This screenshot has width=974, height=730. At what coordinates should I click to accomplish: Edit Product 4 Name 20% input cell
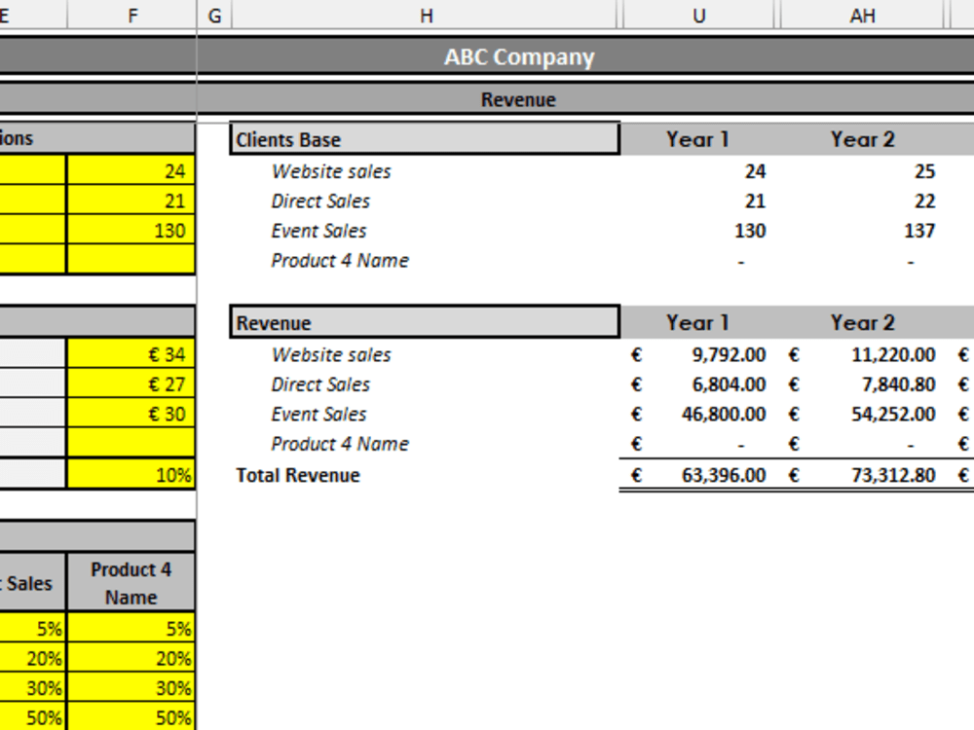(x=131, y=658)
